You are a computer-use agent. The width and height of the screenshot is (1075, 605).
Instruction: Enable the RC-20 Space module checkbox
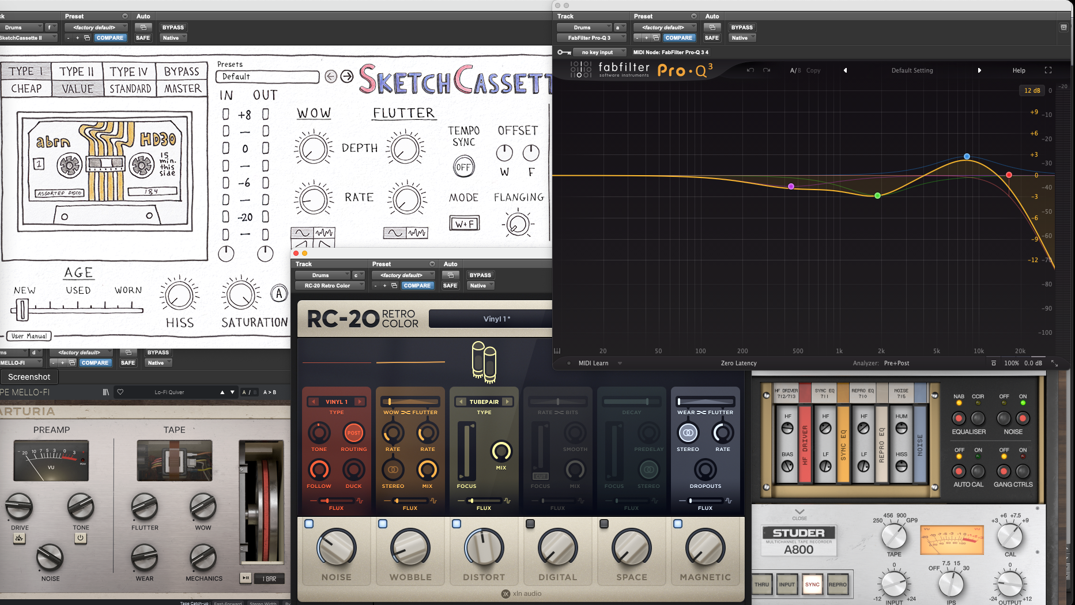[604, 524]
